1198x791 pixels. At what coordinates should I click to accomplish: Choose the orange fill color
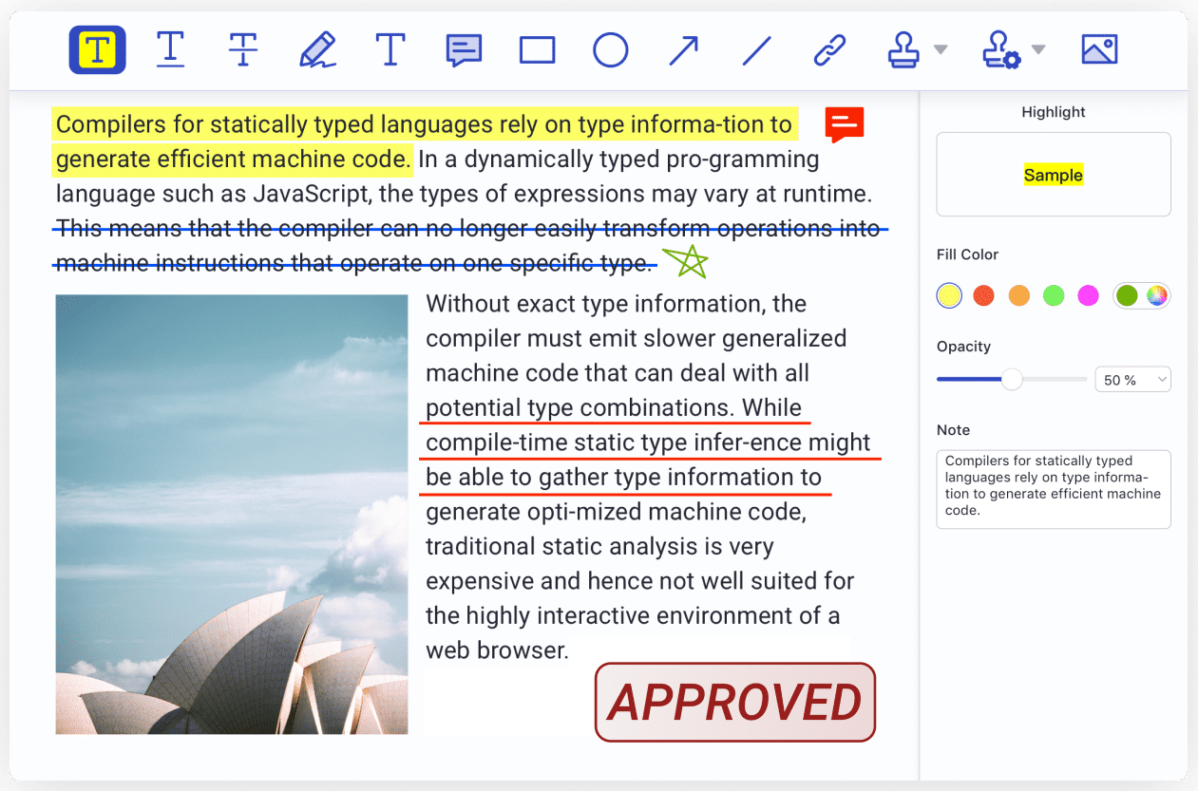tap(1018, 295)
